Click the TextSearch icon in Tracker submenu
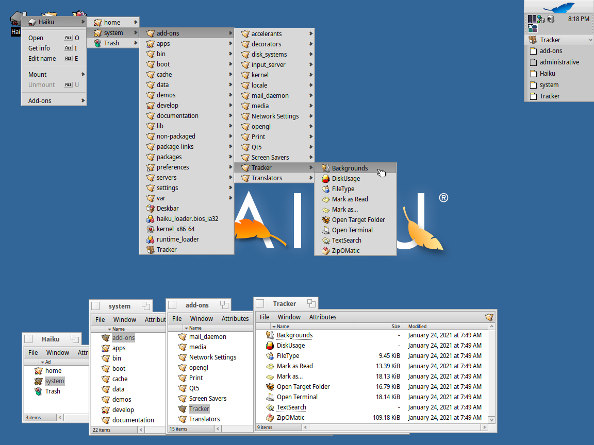 pos(325,241)
